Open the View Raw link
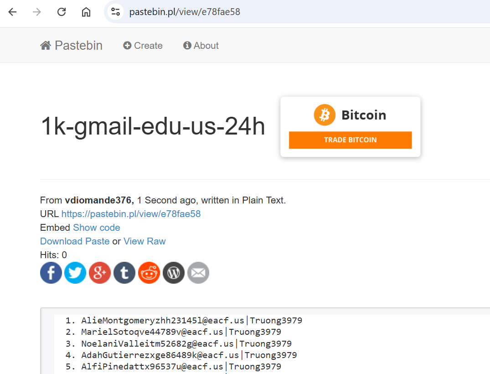The image size is (490, 374). 144,241
